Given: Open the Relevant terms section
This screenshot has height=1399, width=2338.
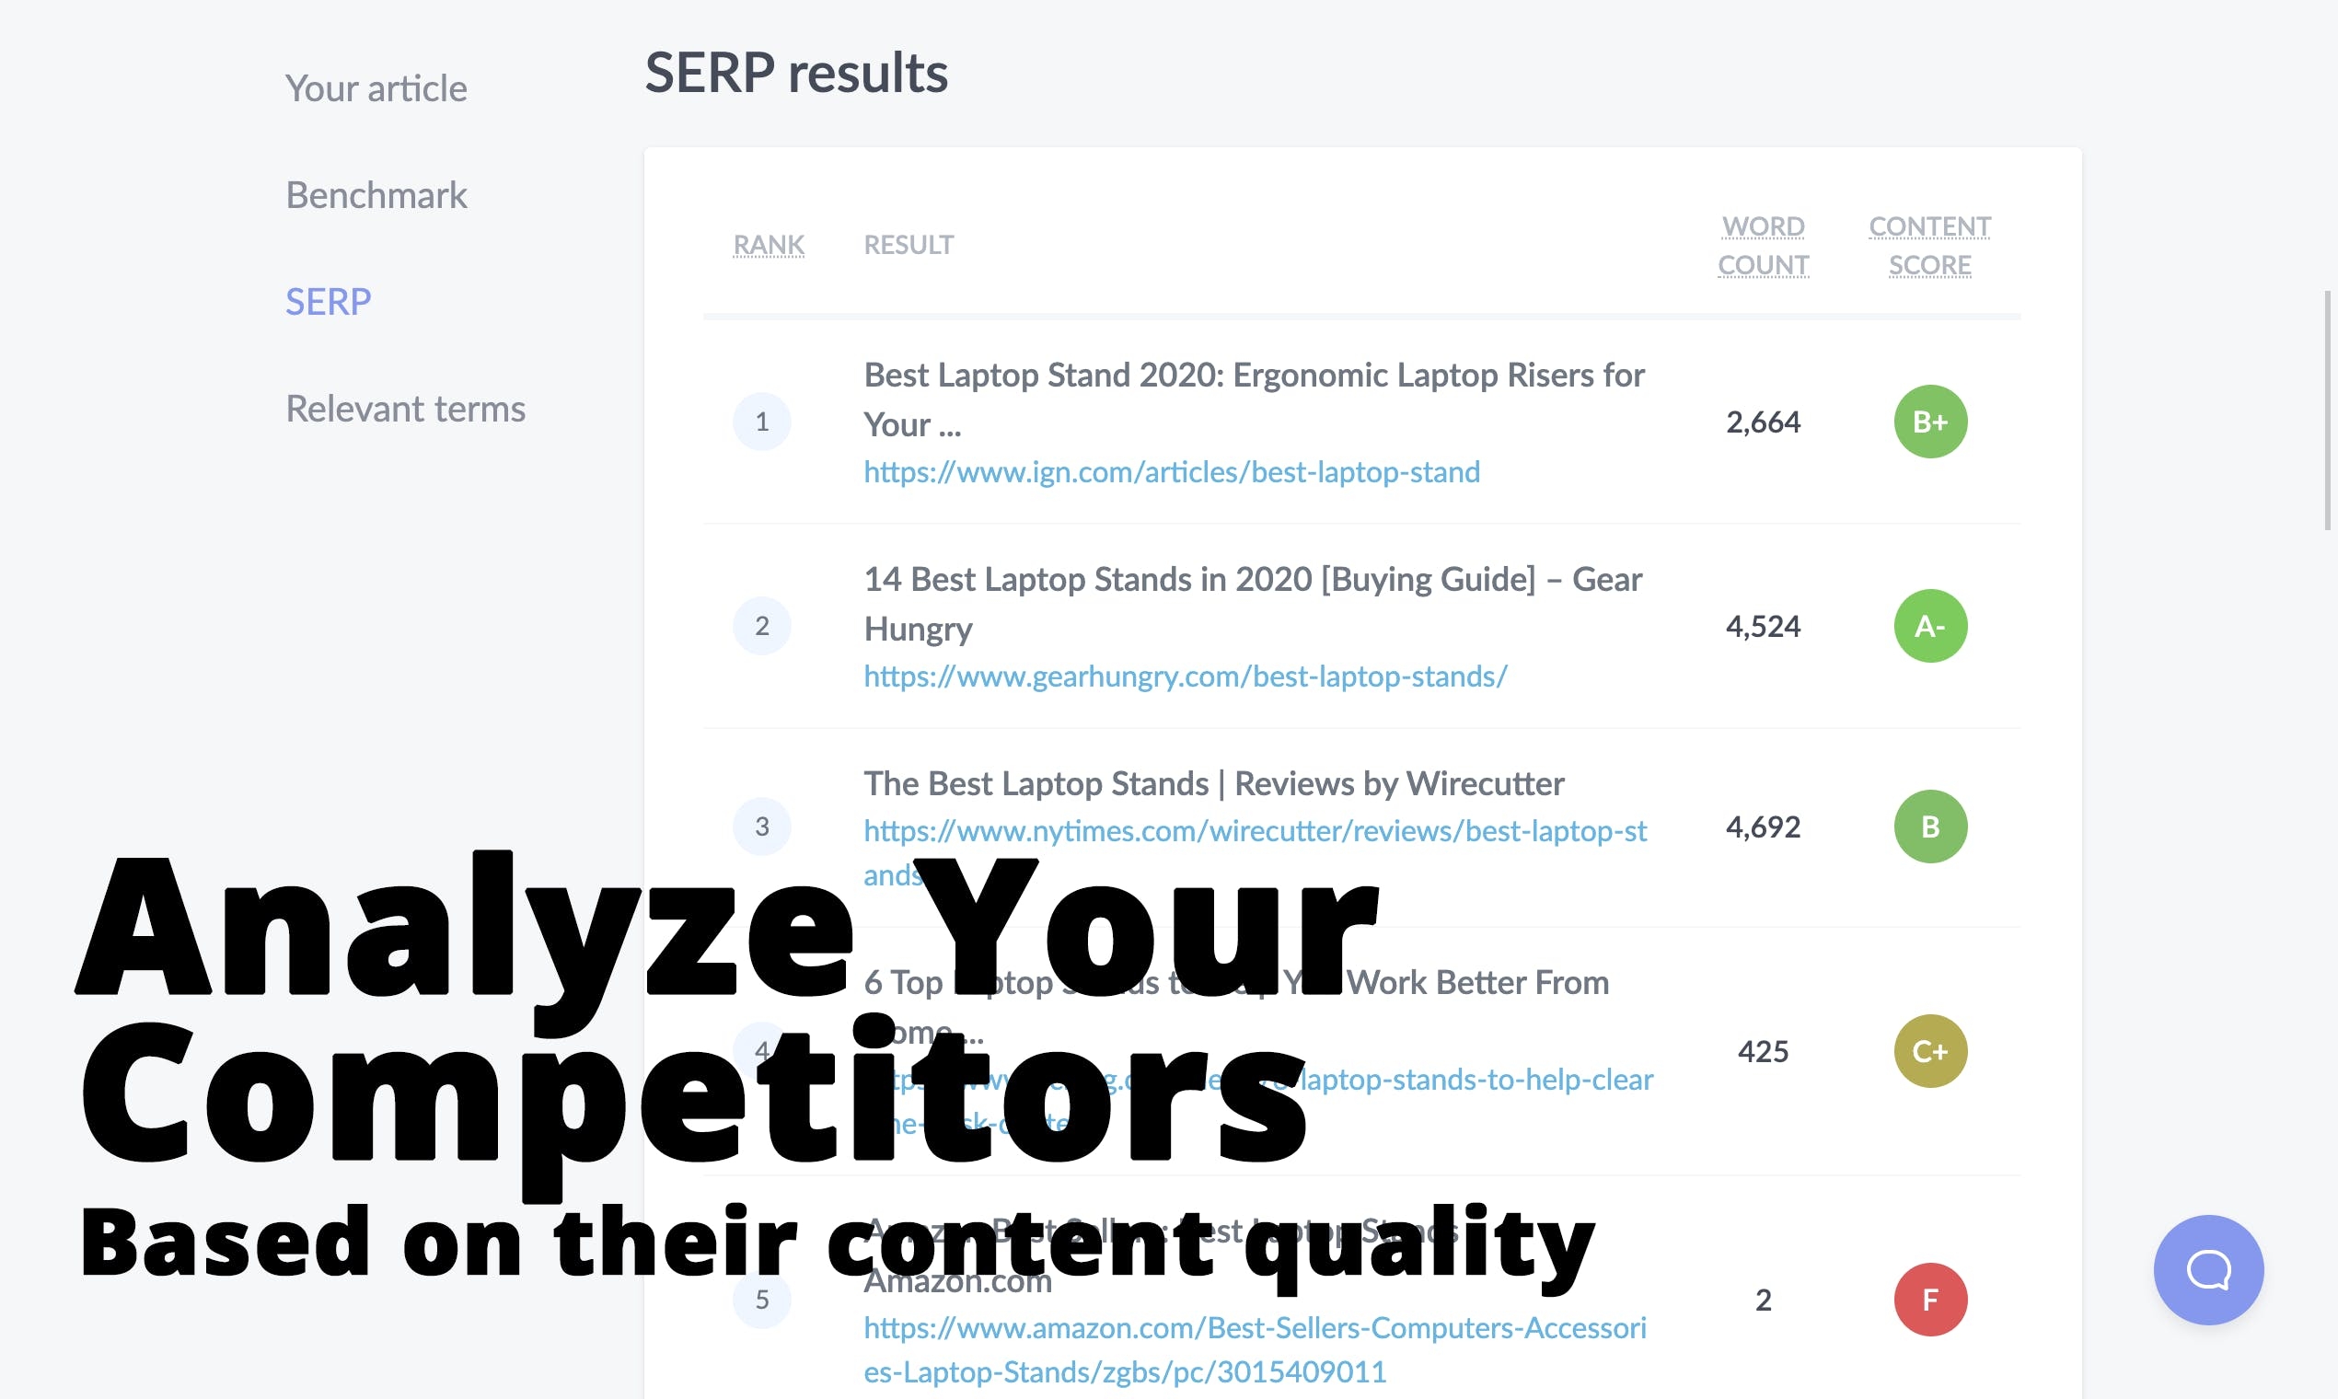Looking at the screenshot, I should [405, 410].
